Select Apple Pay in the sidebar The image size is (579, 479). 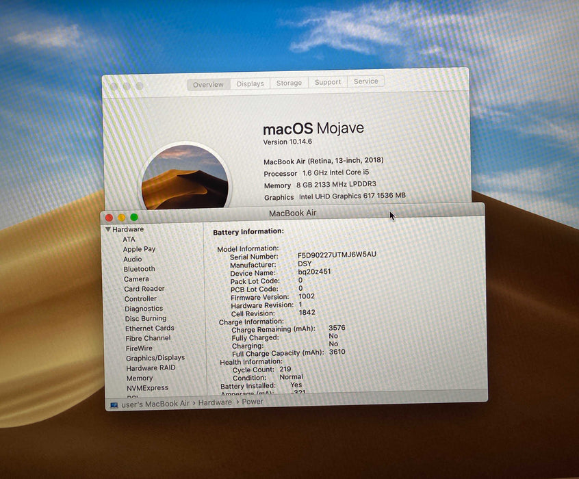[x=139, y=249]
